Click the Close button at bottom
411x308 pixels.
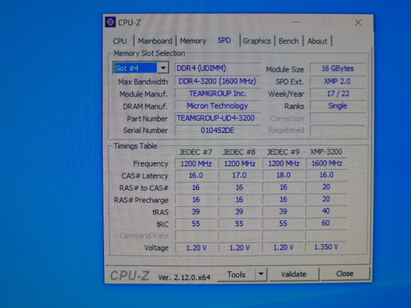345,274
